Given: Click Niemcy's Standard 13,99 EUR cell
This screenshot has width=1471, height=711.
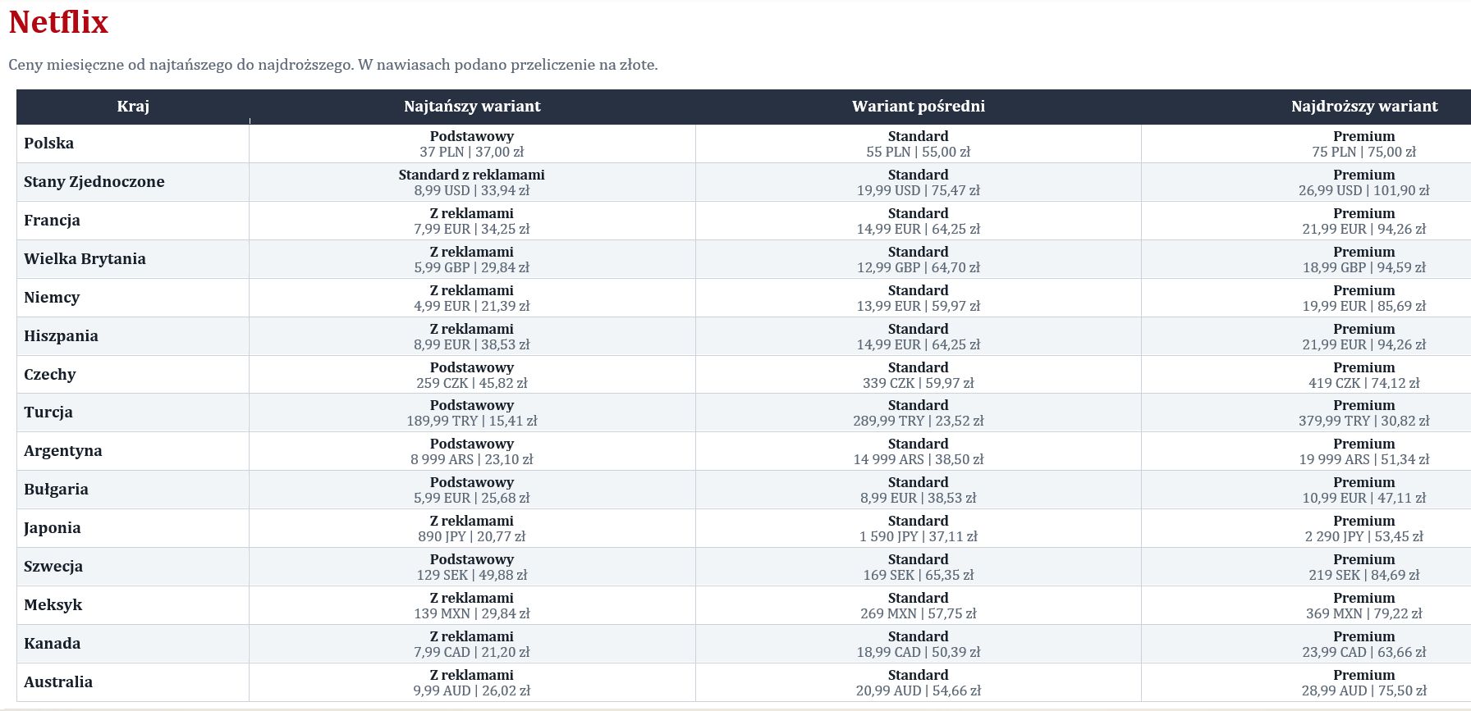Looking at the screenshot, I should pyautogui.click(x=918, y=298).
